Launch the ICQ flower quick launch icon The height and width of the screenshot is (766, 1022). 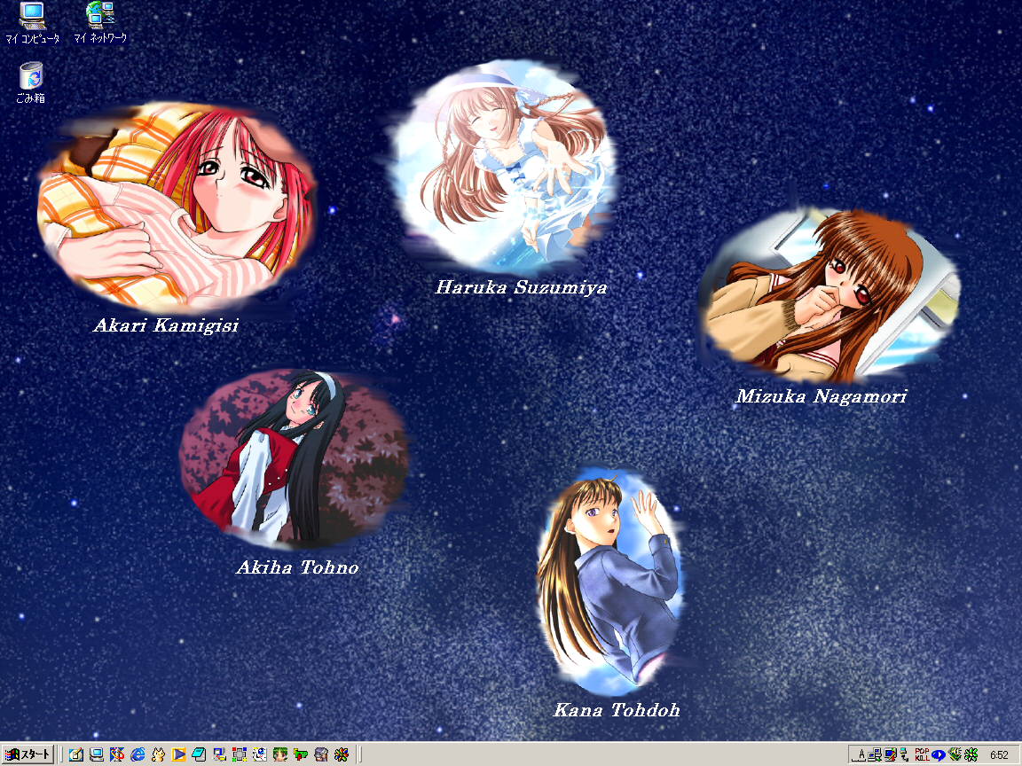tap(342, 754)
